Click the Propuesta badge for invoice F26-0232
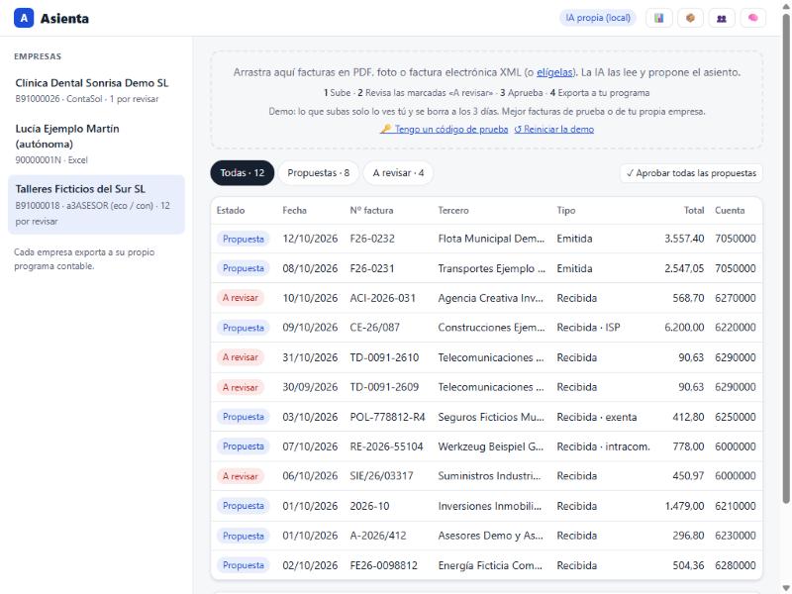This screenshot has height=594, width=792. coord(244,239)
